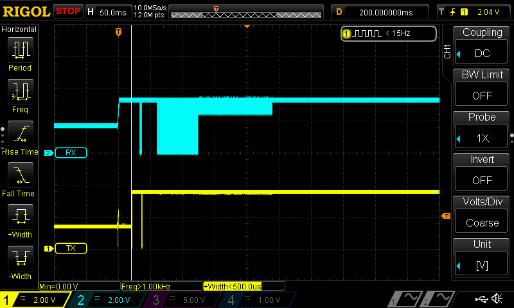
Task: Select the +Width measurement icon
Action: point(21,216)
